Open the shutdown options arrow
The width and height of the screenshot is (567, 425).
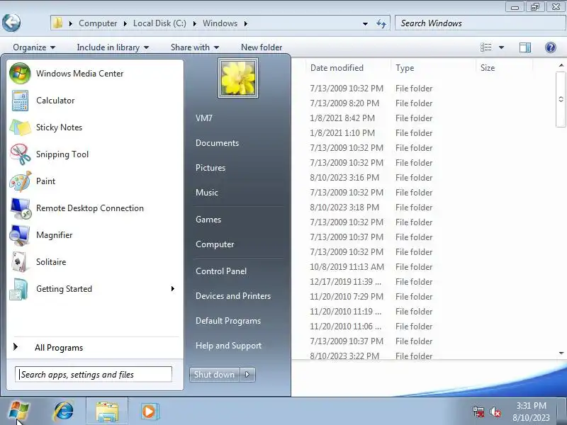(247, 375)
